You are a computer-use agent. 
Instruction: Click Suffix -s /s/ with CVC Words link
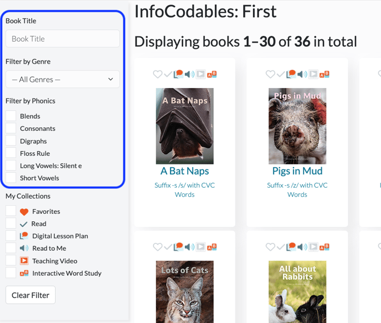pyautogui.click(x=185, y=190)
